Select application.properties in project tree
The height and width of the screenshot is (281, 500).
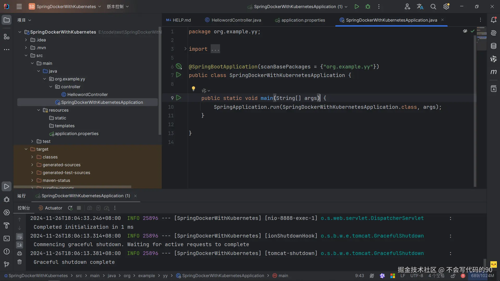point(77,133)
